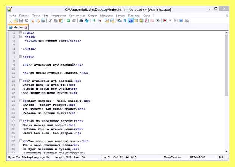
Task: Toggle synchronized horizontal scrolling
Action: [112, 21]
